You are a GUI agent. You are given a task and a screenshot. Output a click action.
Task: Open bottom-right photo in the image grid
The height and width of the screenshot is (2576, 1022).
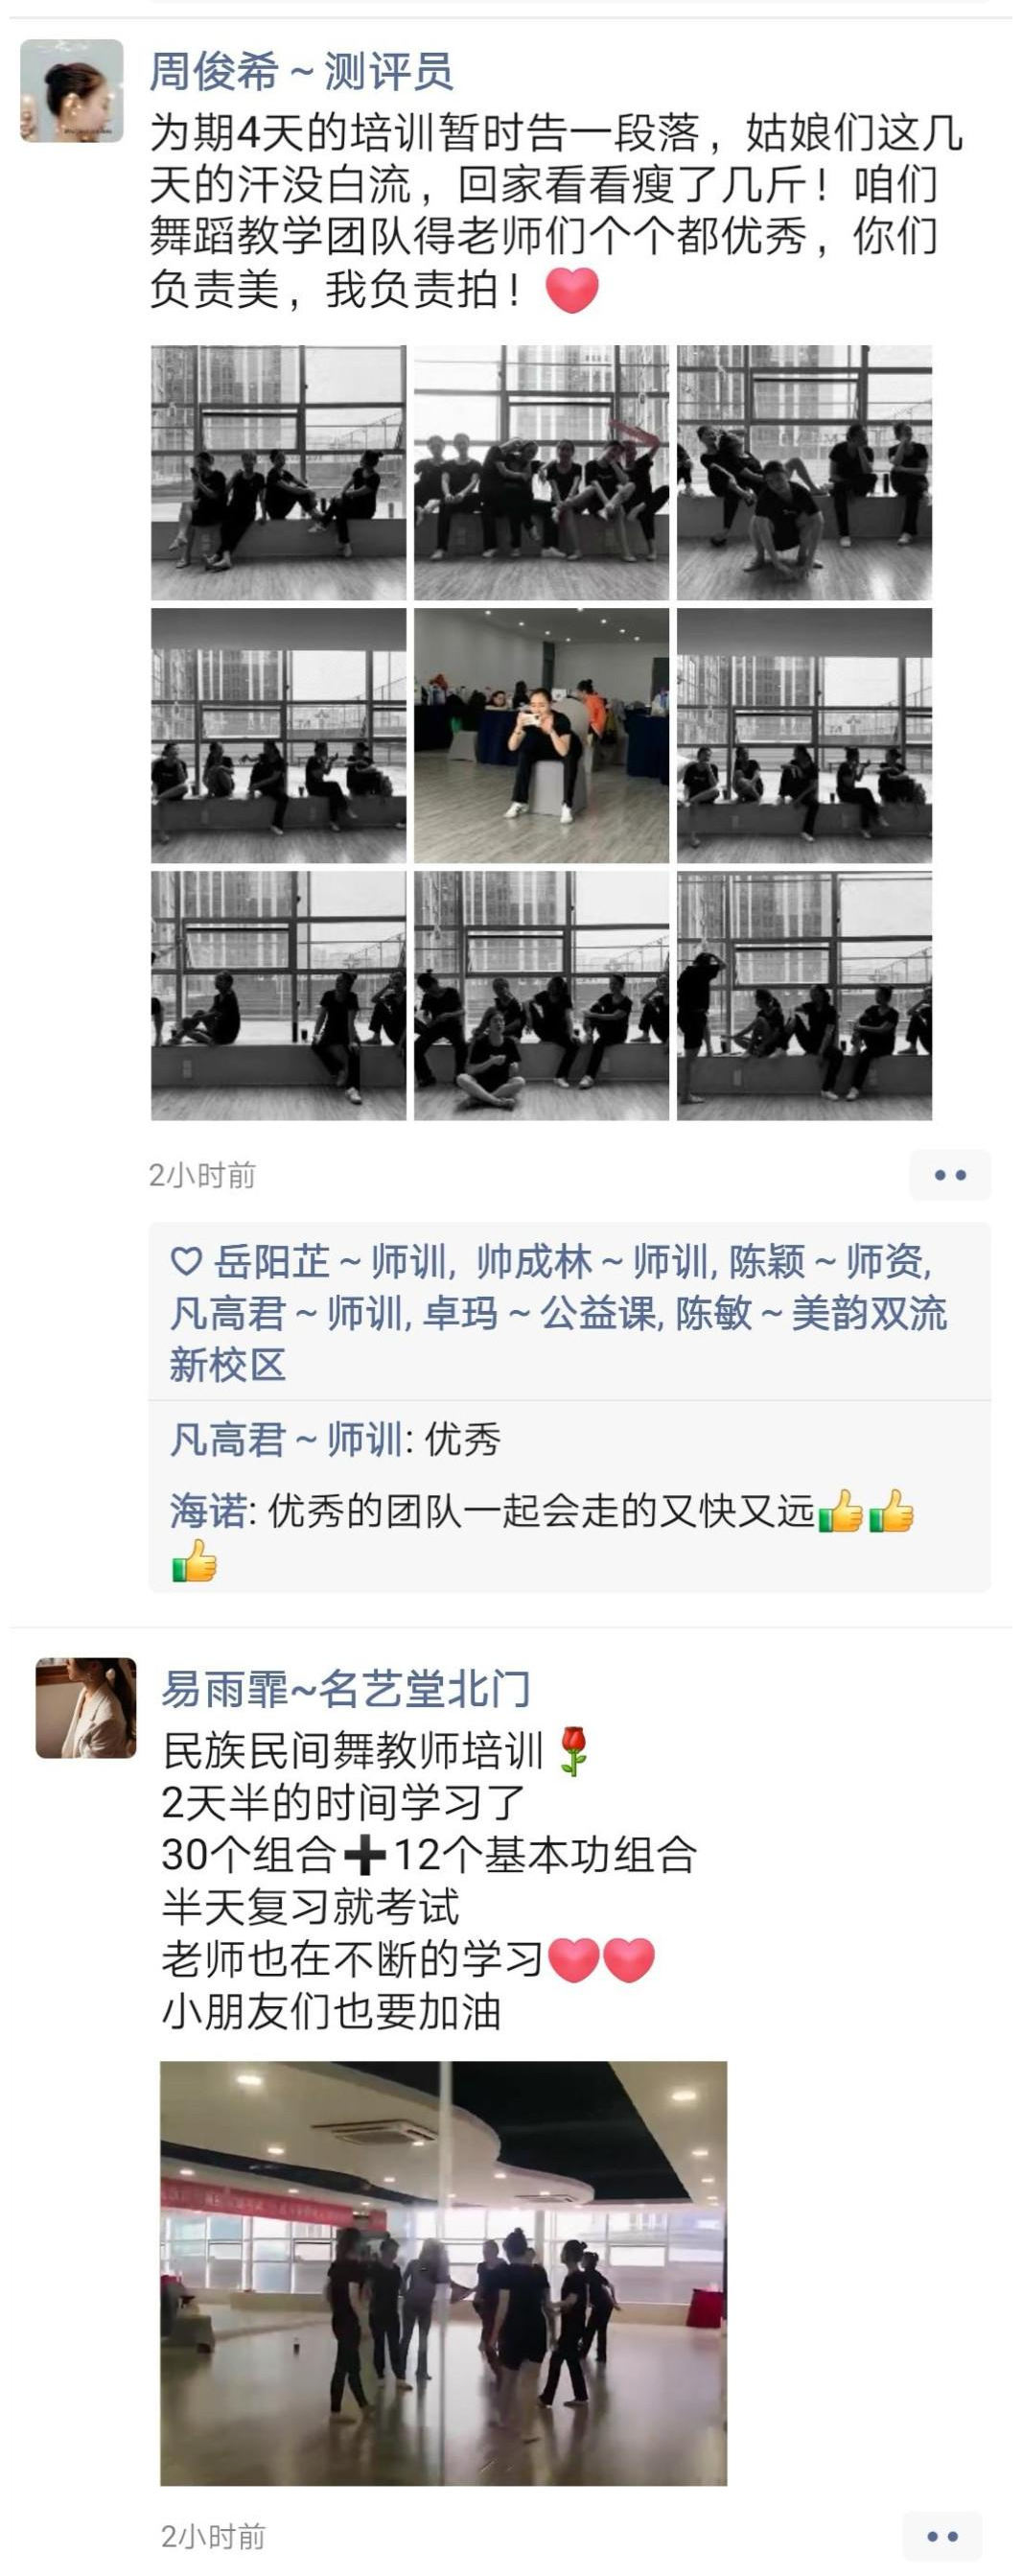(x=805, y=996)
